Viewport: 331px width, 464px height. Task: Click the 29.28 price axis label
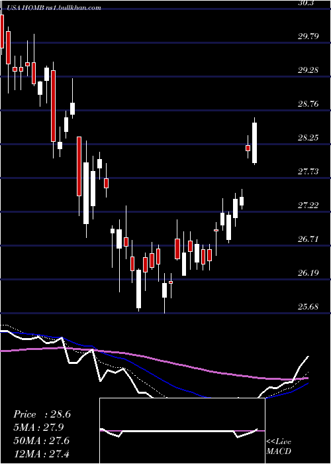309,70
